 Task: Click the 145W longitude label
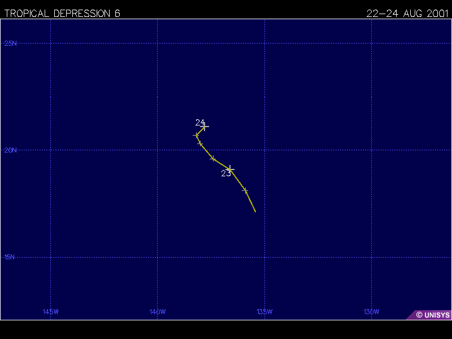pyautogui.click(x=51, y=312)
